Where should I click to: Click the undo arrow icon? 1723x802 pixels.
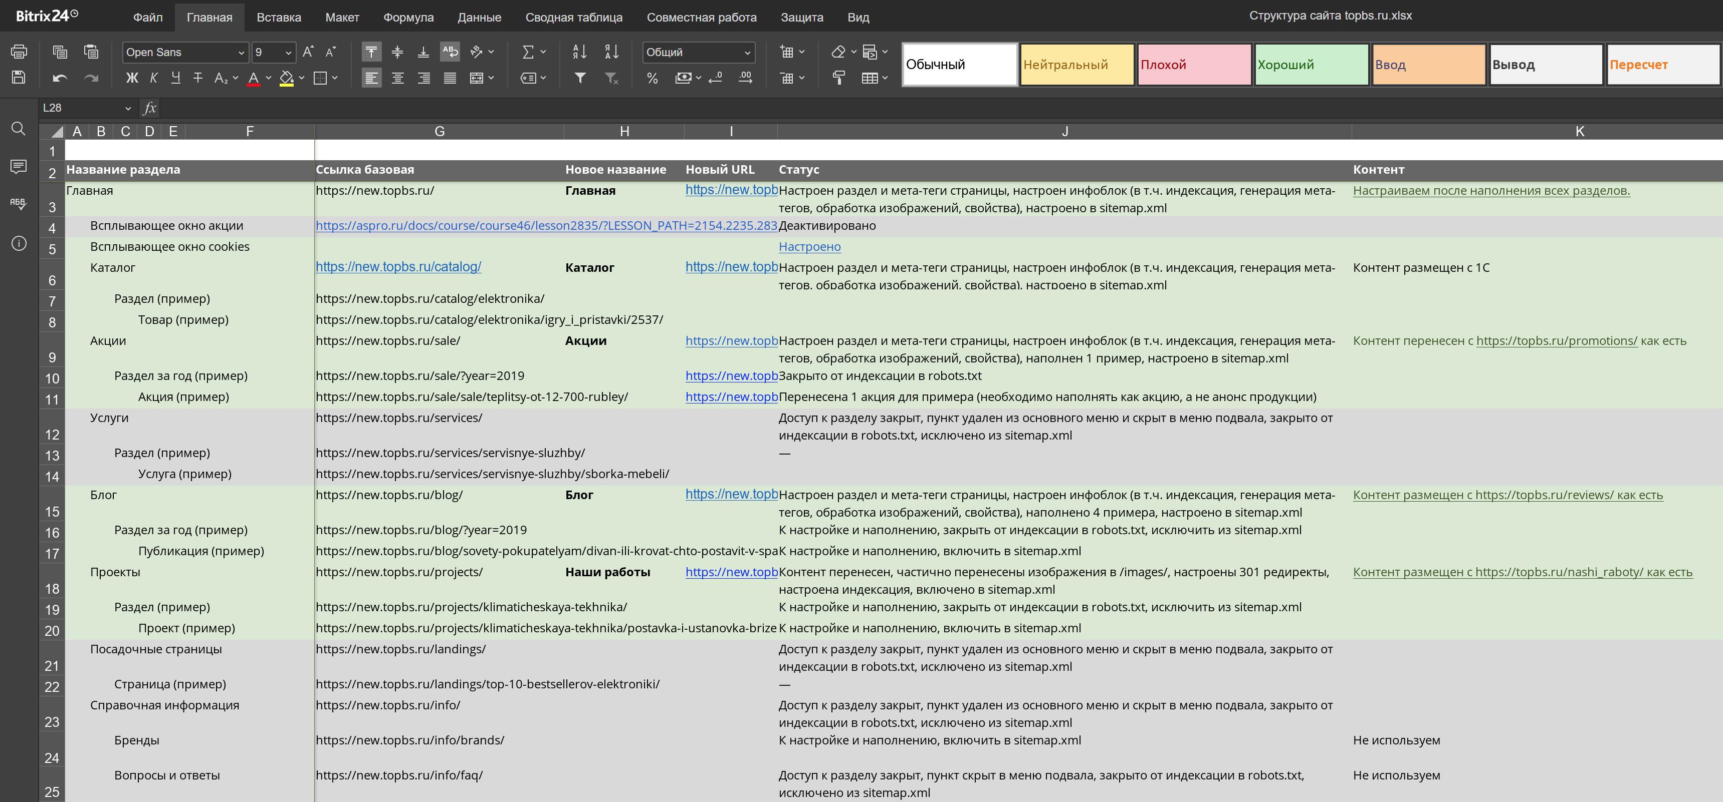tap(60, 78)
